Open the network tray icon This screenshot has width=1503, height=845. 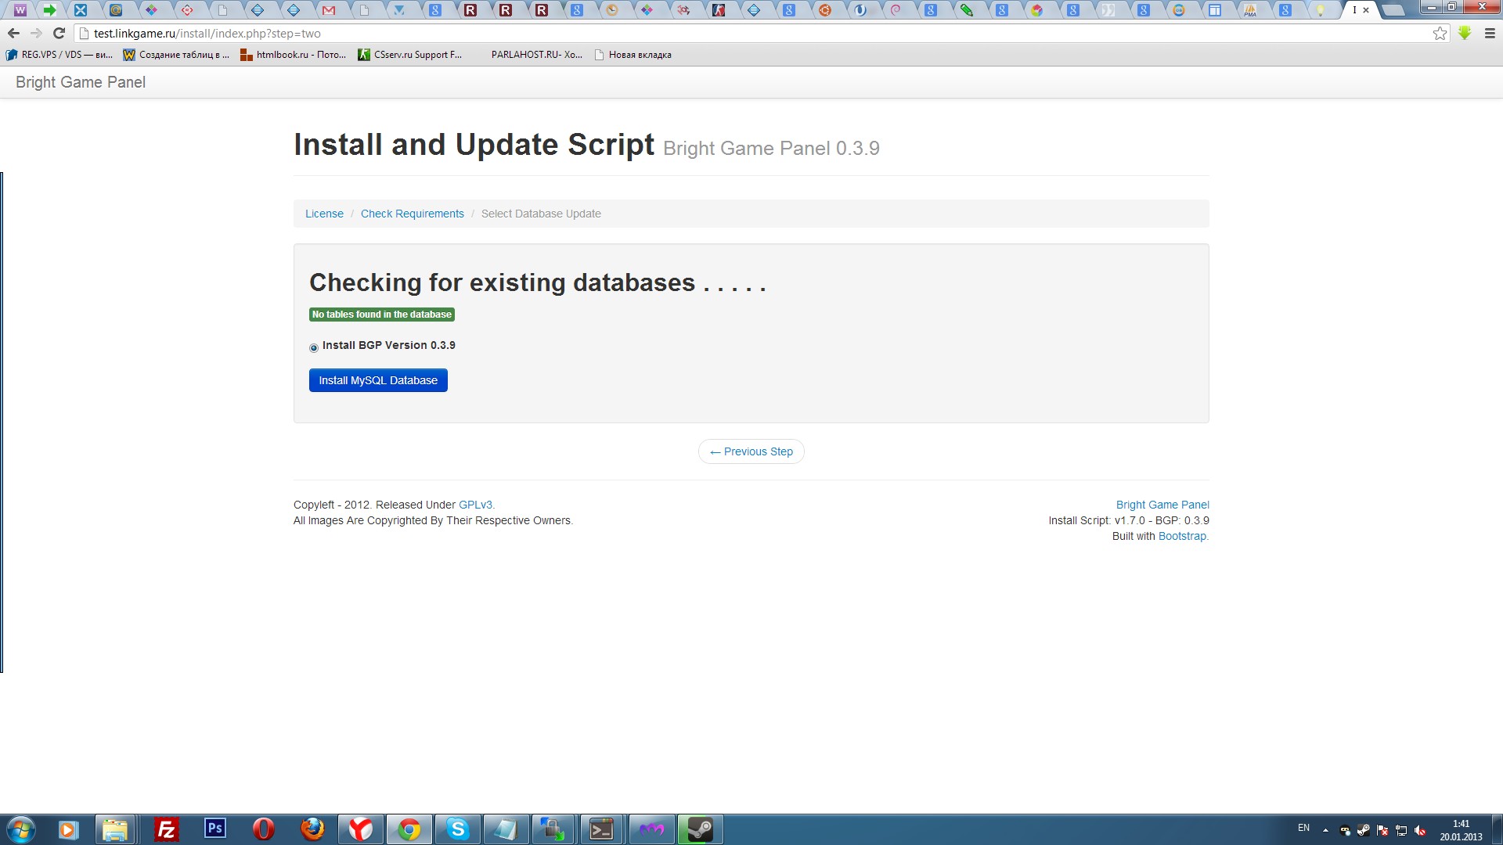(1401, 831)
